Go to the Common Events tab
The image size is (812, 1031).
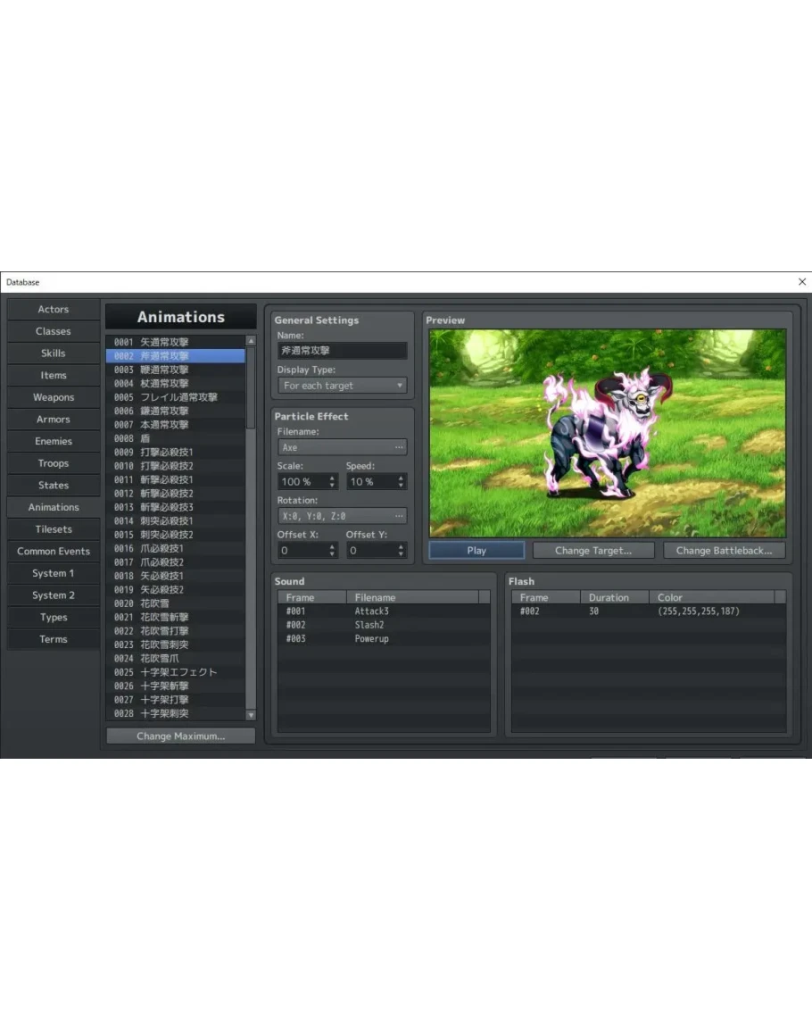[54, 552]
